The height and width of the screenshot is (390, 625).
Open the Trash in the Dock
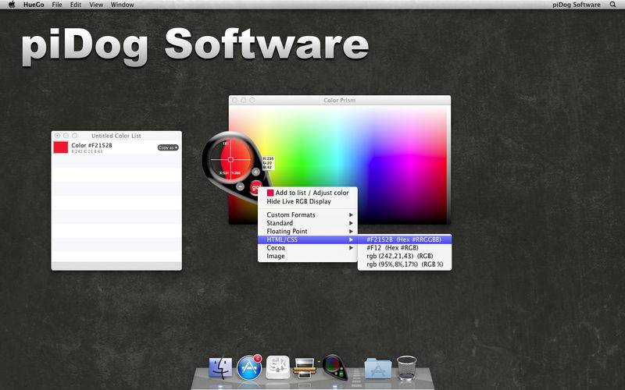pos(407,367)
